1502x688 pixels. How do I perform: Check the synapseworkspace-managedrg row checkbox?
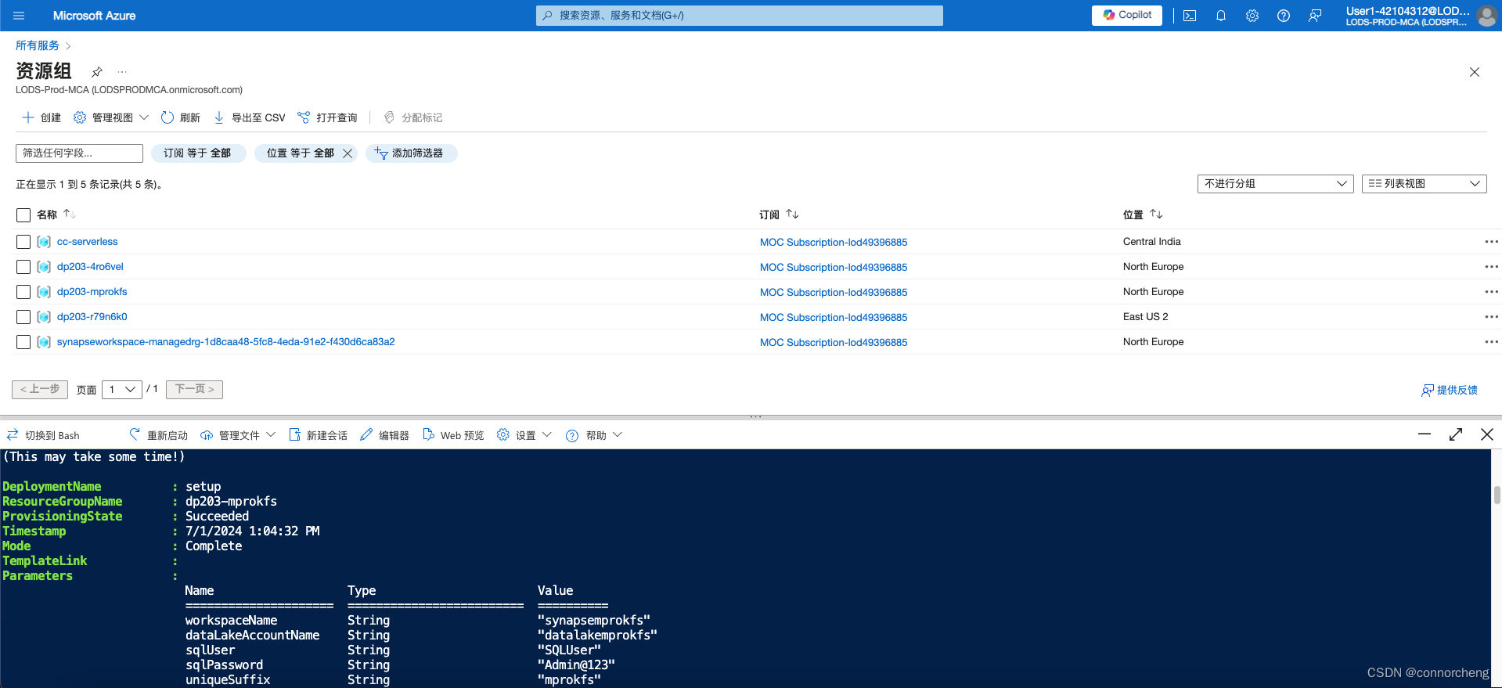23,342
